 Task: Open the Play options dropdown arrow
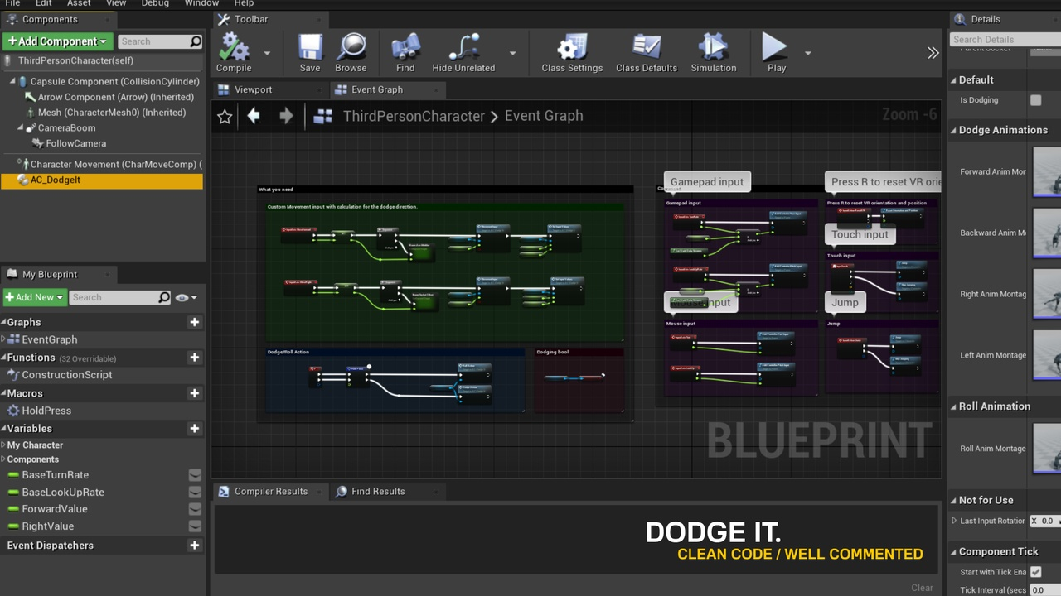807,53
